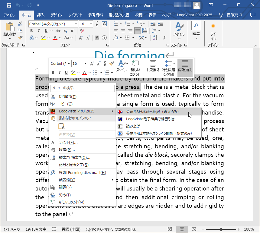Open the ribbon font color dropdown arrow
The image size is (260, 233).
[60, 38]
